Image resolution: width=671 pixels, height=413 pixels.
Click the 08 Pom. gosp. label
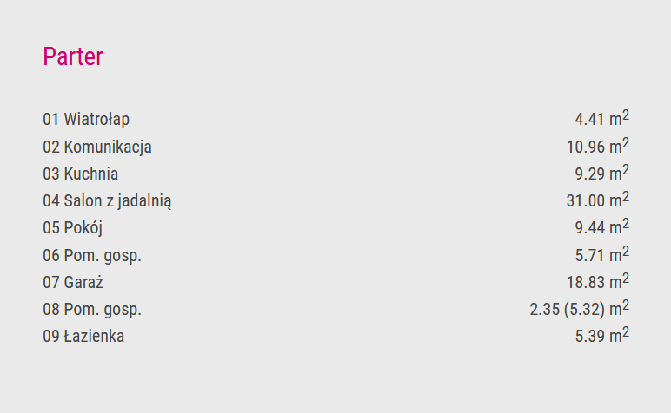point(92,310)
